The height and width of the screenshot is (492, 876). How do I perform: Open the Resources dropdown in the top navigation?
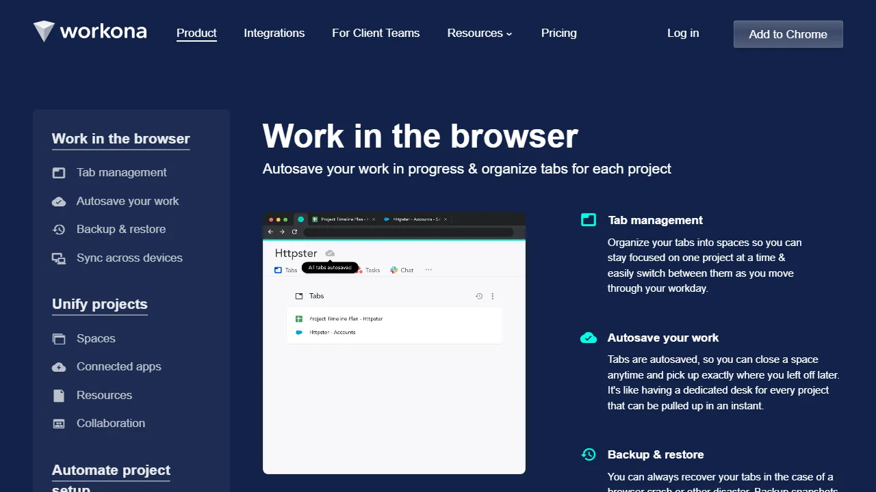(x=480, y=33)
